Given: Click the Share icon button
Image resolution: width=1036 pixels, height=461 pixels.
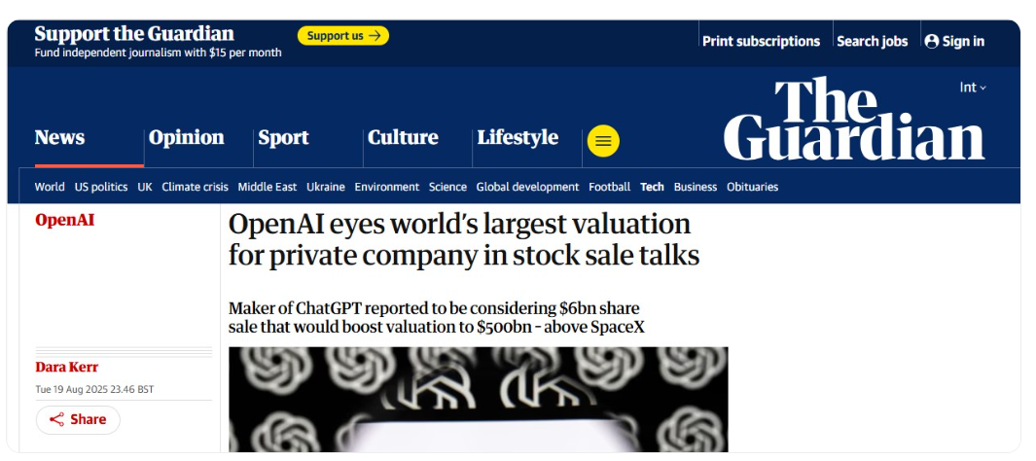Looking at the screenshot, I should (x=78, y=419).
